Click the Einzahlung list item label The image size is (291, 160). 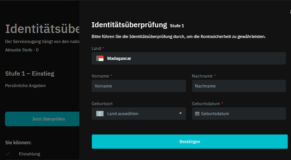click(30, 154)
